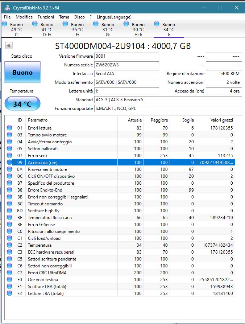Click the status icon for Scritture LBA (totali)
The height and width of the screenshot is (324, 245).
(9, 286)
